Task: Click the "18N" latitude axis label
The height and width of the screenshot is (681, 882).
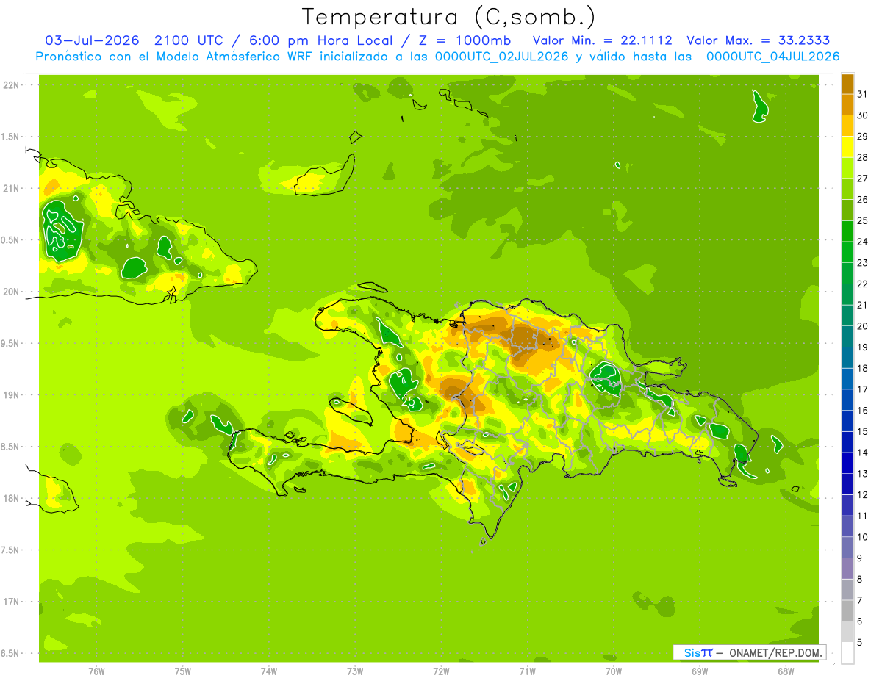Action: (x=11, y=498)
